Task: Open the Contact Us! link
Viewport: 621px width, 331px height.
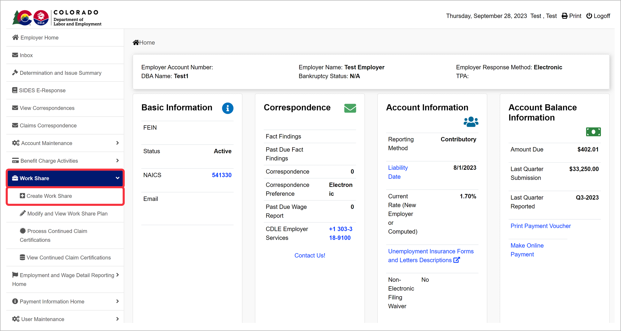Action: [x=309, y=255]
